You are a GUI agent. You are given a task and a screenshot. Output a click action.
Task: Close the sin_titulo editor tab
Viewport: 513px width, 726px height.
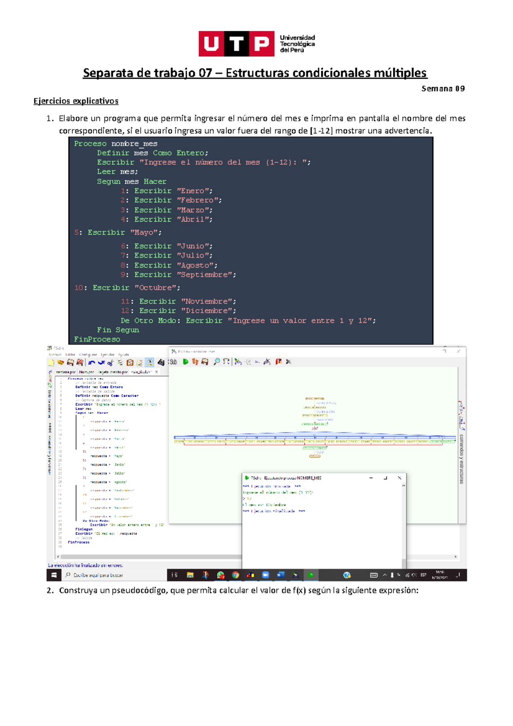[x=156, y=372]
